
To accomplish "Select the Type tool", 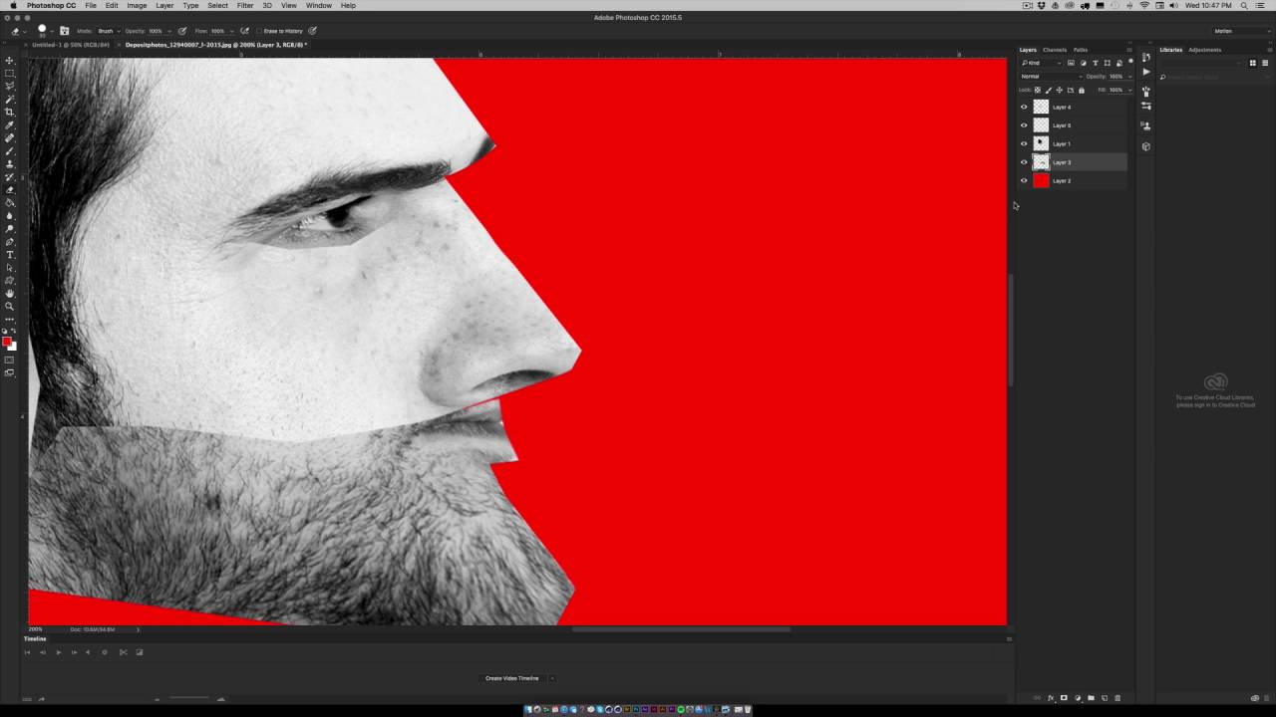I will click(x=10, y=255).
